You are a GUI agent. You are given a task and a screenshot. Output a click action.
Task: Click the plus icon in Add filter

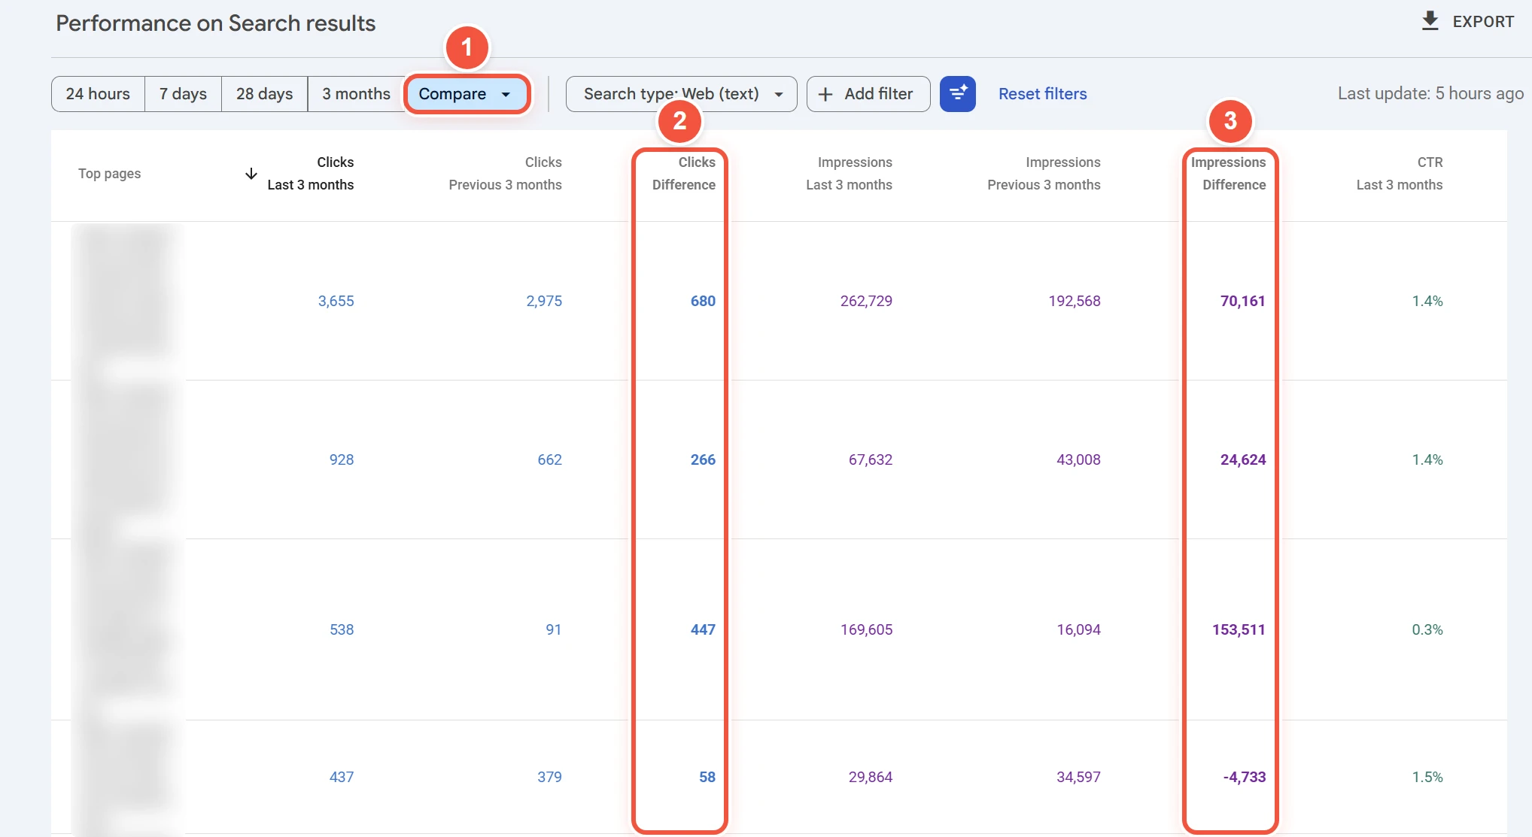coord(825,94)
